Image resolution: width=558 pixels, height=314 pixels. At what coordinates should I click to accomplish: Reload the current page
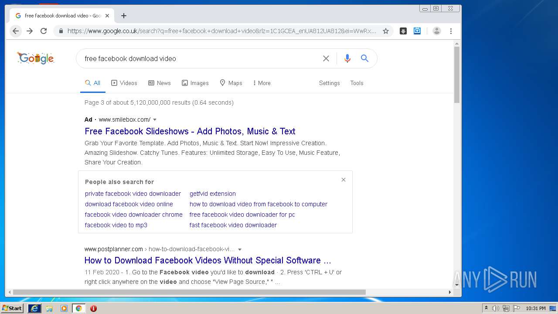44,31
